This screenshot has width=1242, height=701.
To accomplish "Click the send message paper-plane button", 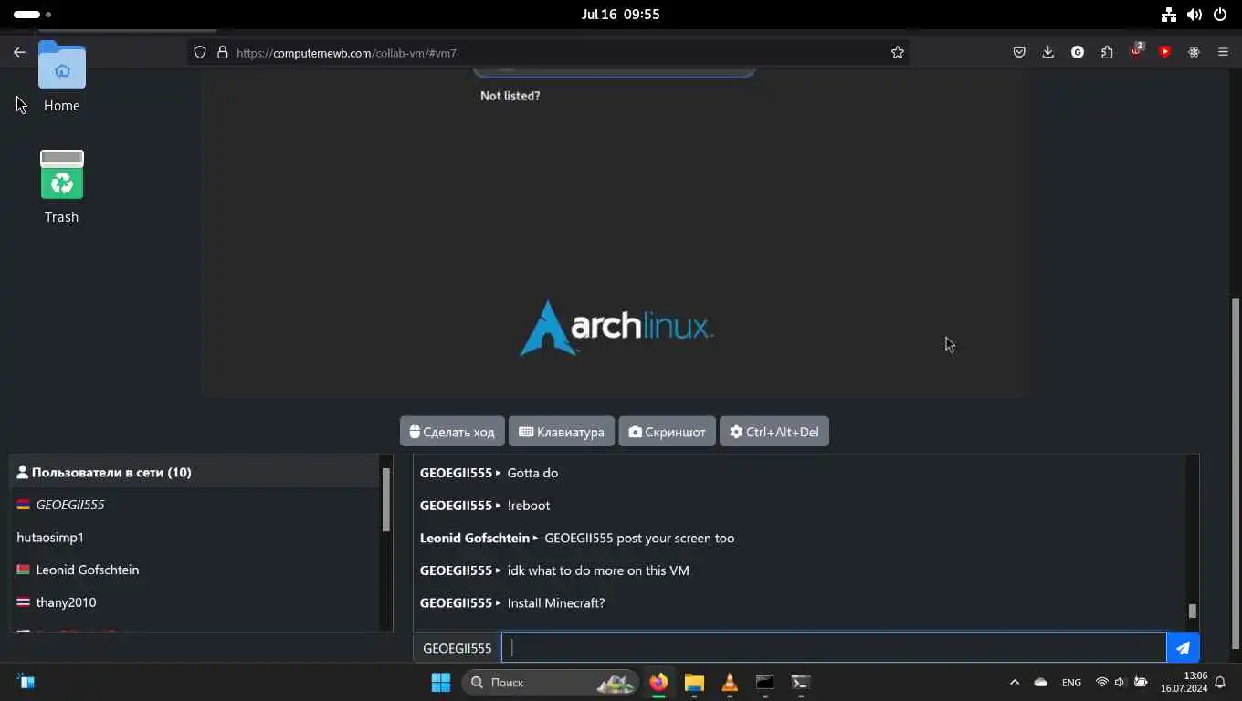I will pos(1183,648).
